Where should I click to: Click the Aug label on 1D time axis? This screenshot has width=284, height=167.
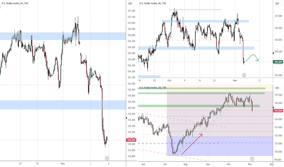click(185, 164)
